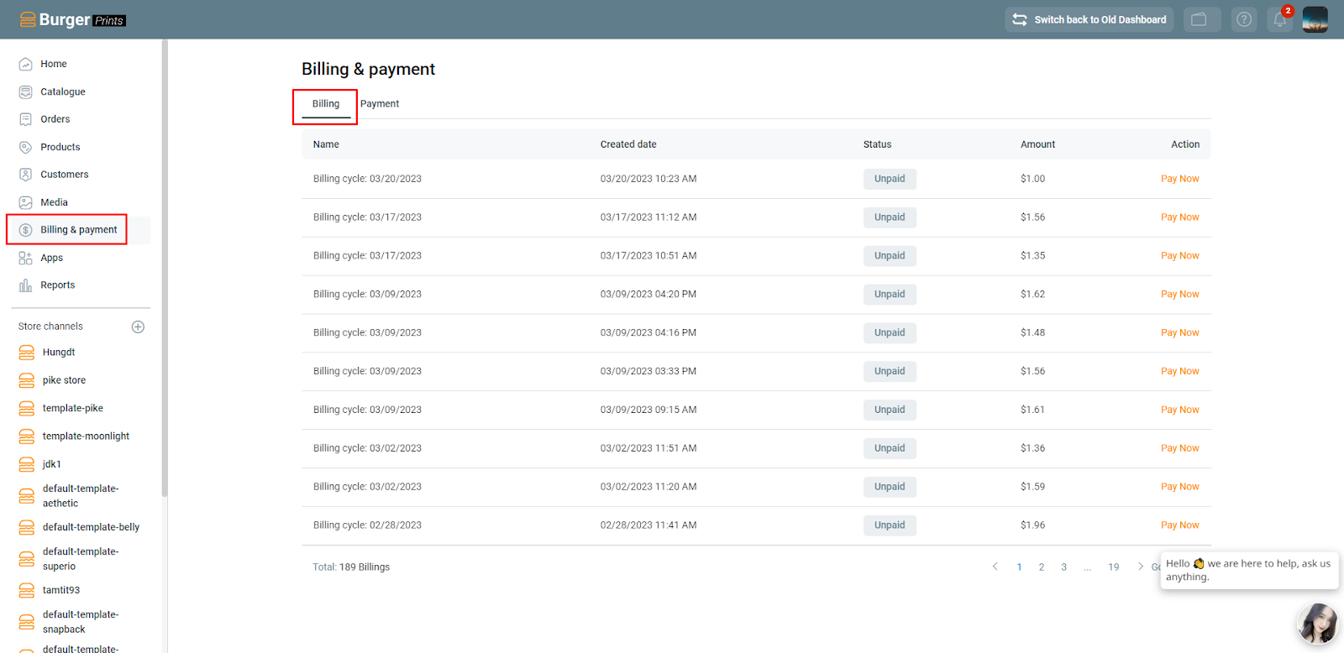
Task: Pay Now for the $1.36 billing
Action: [1180, 448]
